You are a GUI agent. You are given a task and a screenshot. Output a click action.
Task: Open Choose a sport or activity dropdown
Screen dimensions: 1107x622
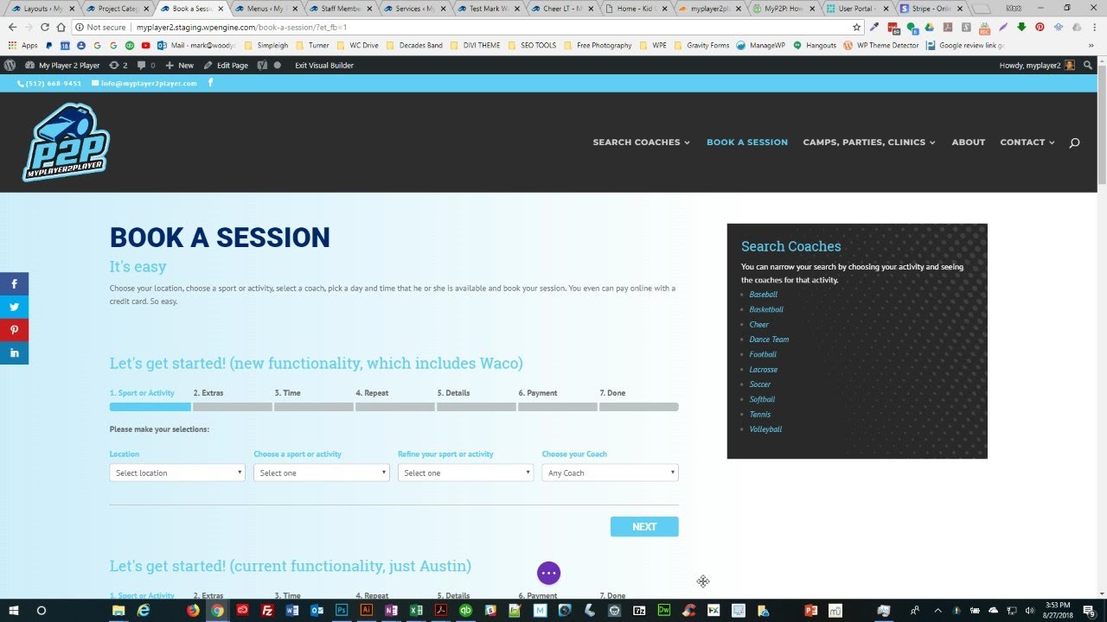321,473
